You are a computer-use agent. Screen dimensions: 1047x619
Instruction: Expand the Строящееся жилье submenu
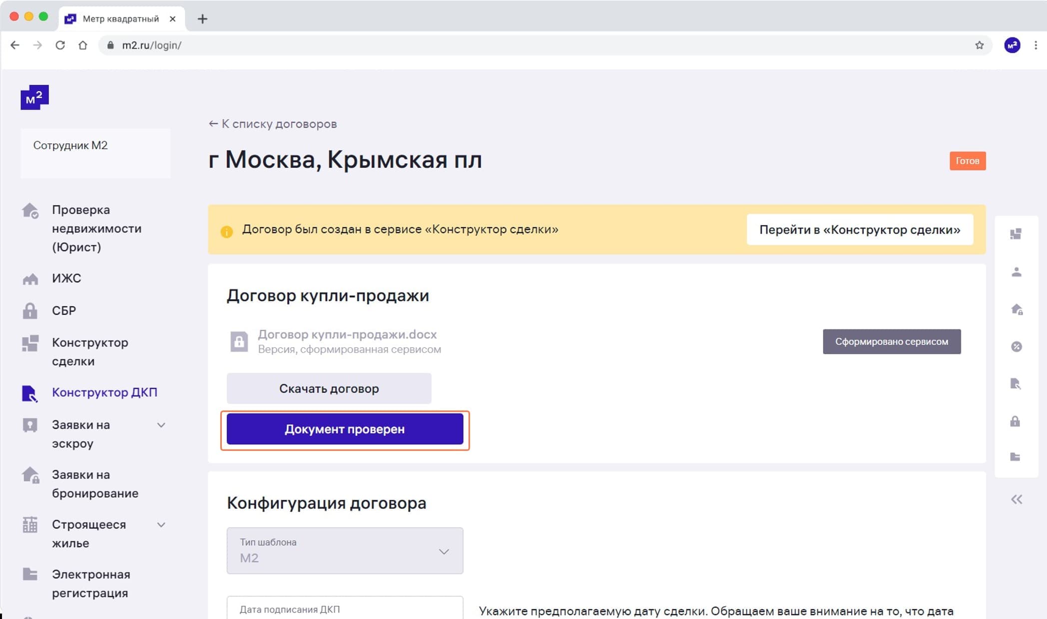click(161, 525)
